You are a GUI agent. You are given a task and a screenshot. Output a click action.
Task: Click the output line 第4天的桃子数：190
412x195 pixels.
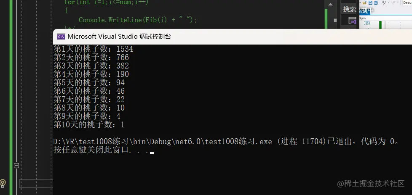click(x=91, y=74)
